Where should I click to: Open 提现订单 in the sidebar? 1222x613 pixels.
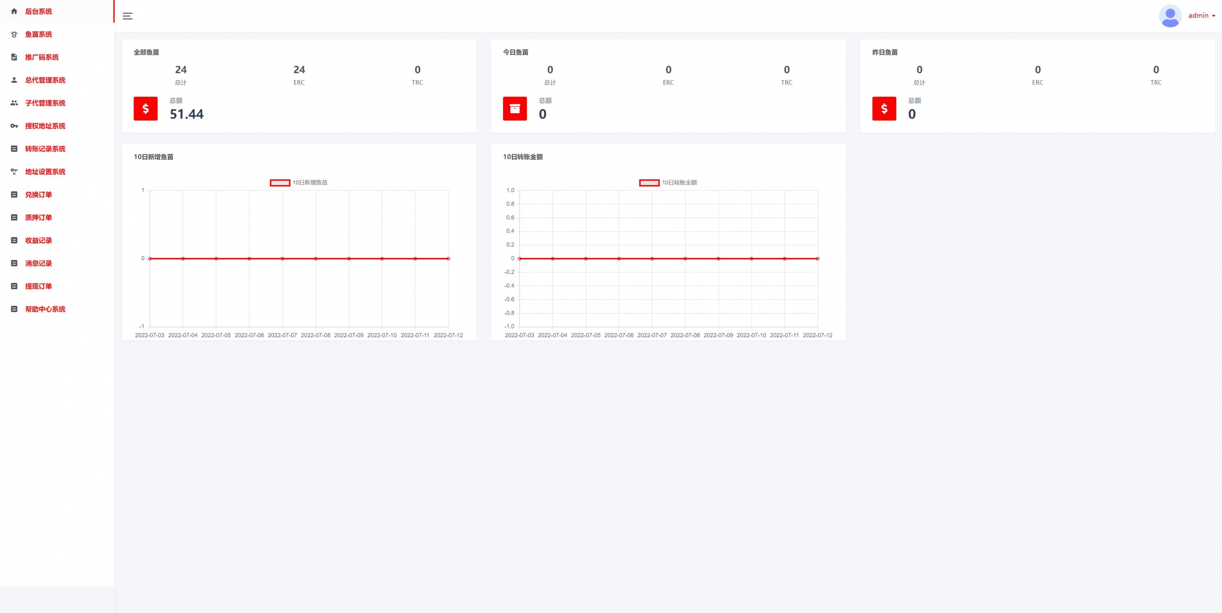[x=38, y=286]
